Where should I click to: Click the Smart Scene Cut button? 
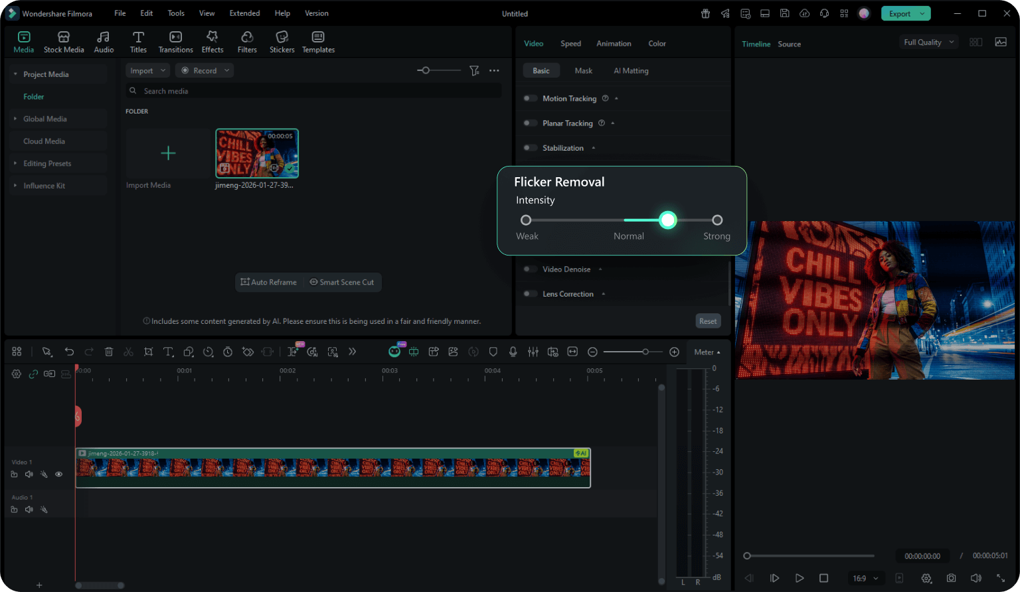coord(341,282)
